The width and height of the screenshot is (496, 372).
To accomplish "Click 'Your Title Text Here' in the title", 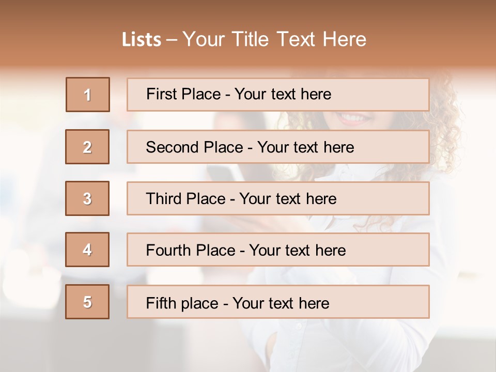I will 274,39.
